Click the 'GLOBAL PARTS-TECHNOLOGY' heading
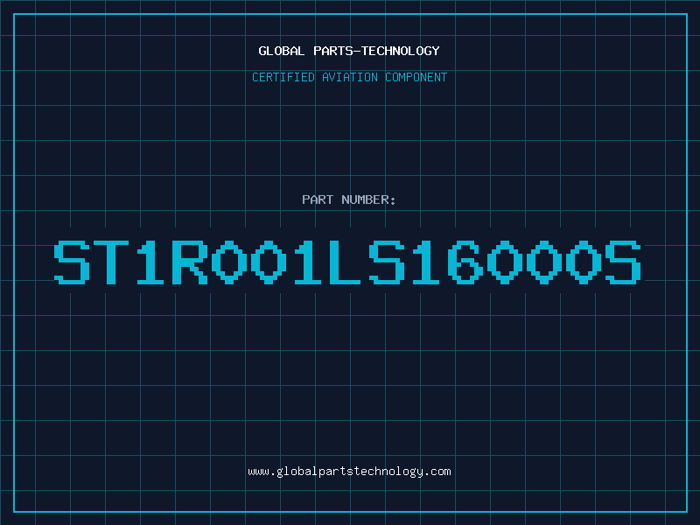Screen dimensions: 700x525 [x=349, y=51]
